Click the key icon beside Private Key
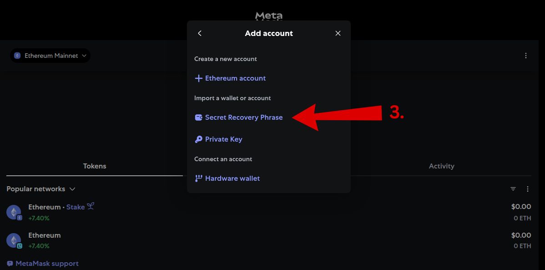This screenshot has width=545, height=270. pyautogui.click(x=198, y=139)
